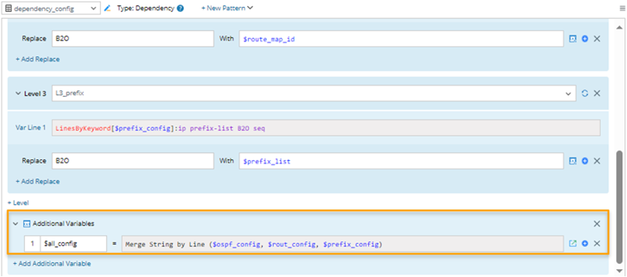The width and height of the screenshot is (627, 277).
Task: Open the $all_config expression in the popup editor
Action: tap(573, 243)
